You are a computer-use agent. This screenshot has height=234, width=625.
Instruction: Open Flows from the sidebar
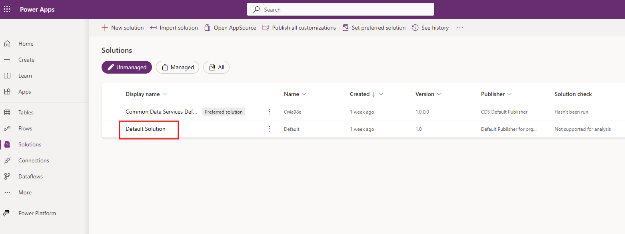[25, 128]
